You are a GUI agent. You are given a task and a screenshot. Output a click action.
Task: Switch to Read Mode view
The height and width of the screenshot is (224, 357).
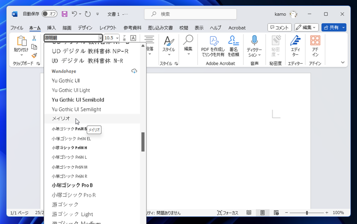249,213
